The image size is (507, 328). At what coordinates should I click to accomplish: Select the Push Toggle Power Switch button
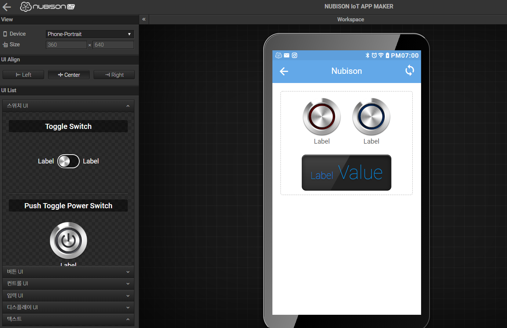(68, 241)
